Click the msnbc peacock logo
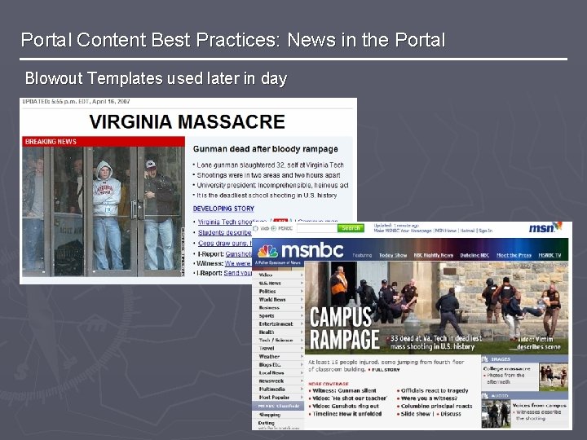The width and height of the screenshot is (587, 440). pos(267,251)
